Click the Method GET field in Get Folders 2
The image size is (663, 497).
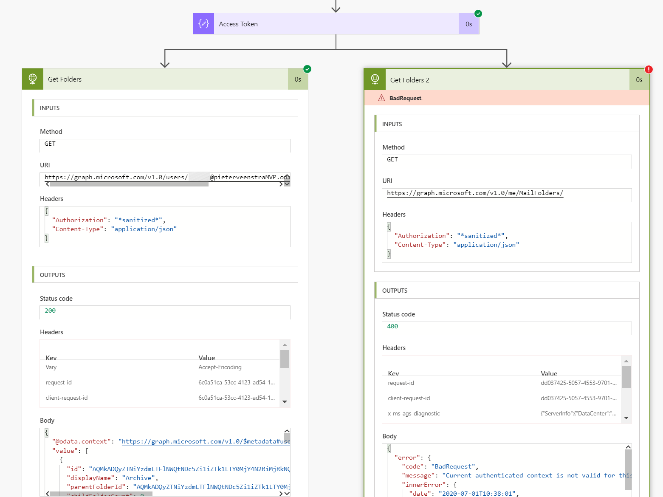[x=507, y=161]
